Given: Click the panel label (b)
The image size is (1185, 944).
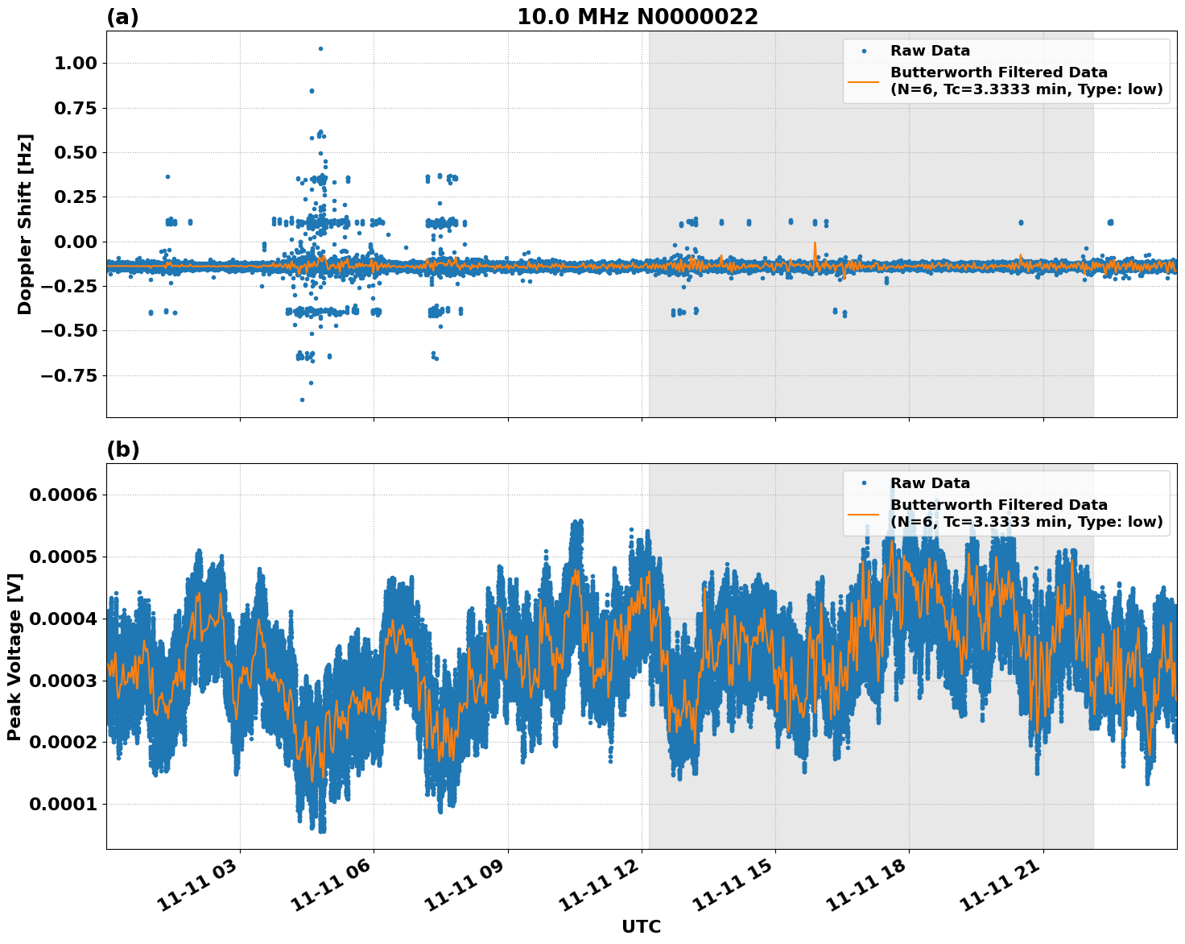Looking at the screenshot, I should click(122, 449).
